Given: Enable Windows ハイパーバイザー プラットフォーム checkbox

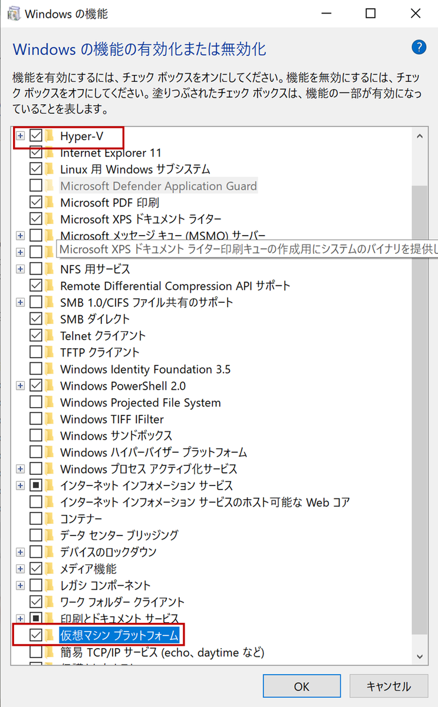Looking at the screenshot, I should pos(36,452).
